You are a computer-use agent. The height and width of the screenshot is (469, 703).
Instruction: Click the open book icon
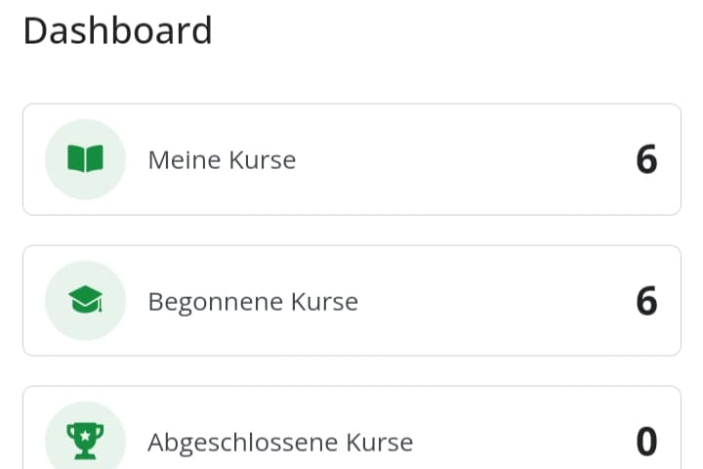(85, 158)
